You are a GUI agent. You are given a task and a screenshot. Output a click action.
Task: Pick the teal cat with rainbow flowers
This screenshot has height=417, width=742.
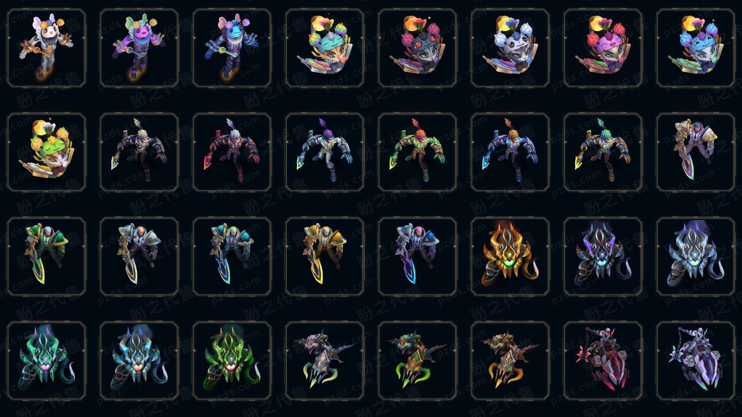coord(325,48)
